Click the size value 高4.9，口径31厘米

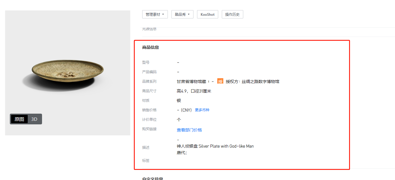pyautogui.click(x=194, y=91)
